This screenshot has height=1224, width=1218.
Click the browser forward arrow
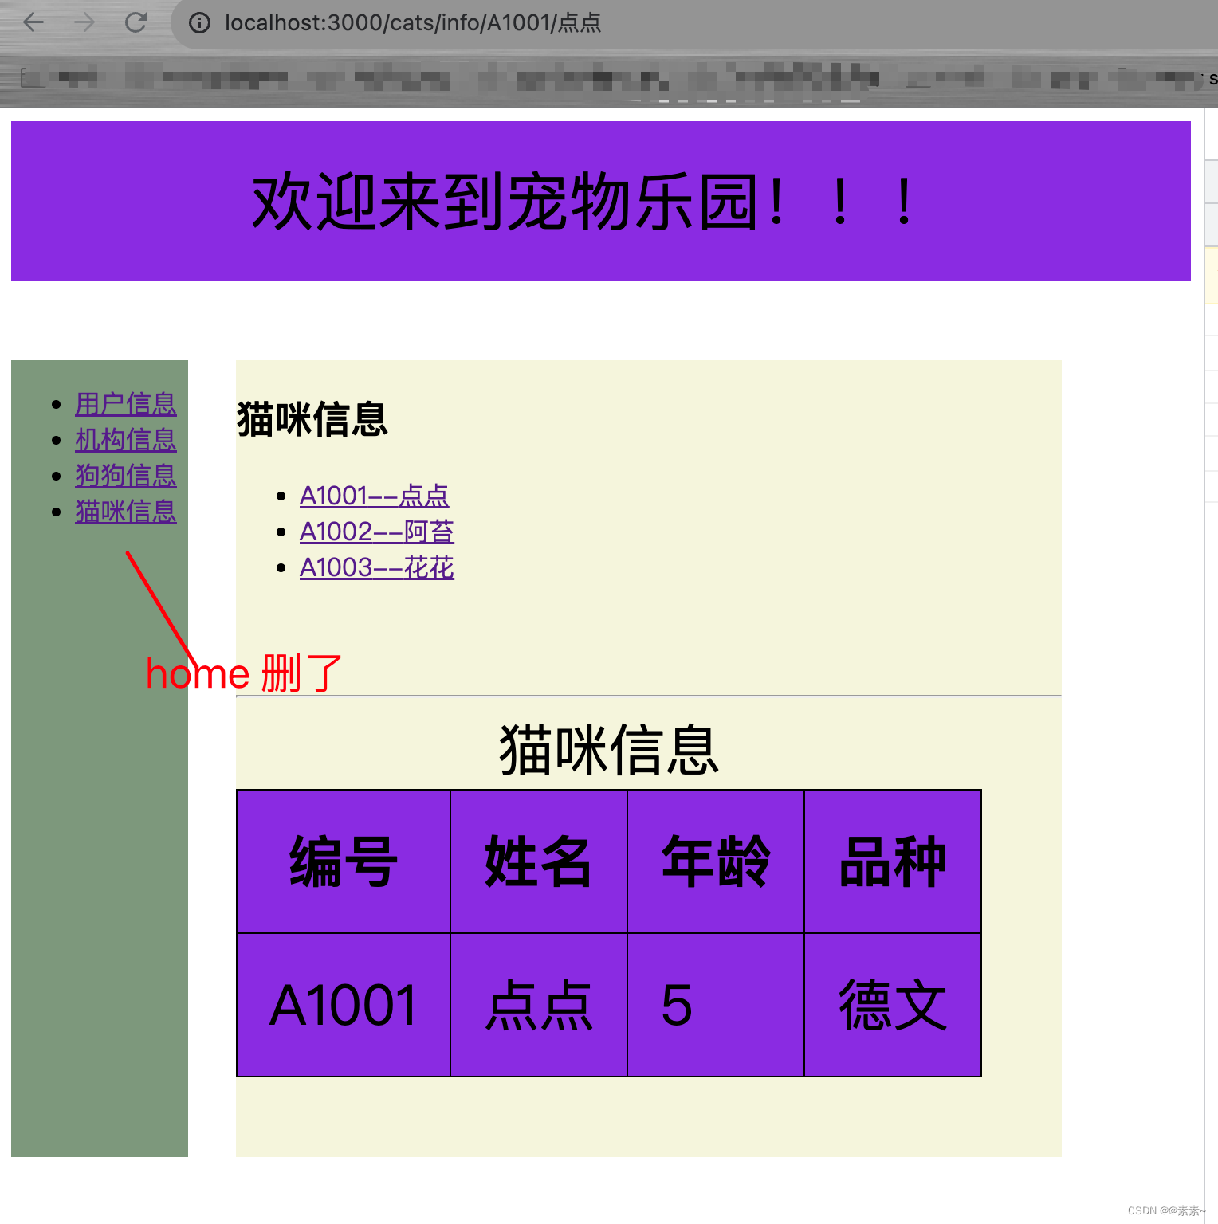[83, 22]
